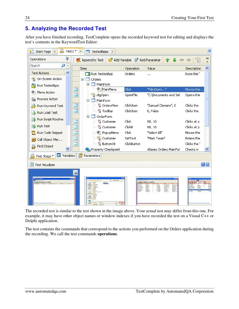Image resolution: width=239 pixels, height=309 pixels.
Task: Click the grey right arrow toolbar icon
Action: coord(189,60)
